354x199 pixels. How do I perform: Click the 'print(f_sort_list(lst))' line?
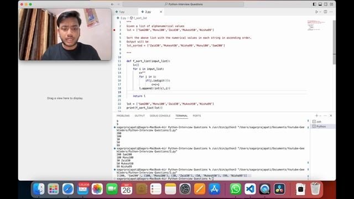click(x=144, y=108)
